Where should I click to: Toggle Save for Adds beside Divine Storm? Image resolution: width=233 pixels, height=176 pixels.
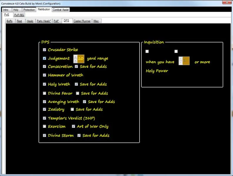coord(79,136)
